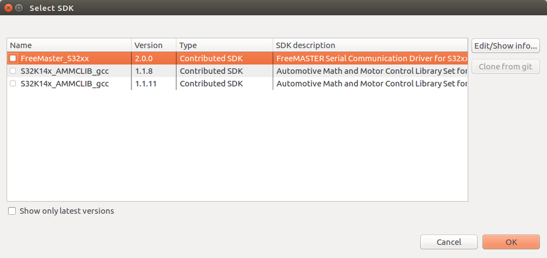The image size is (547, 258).
Task: Click the Clone from git button
Action: tap(505, 67)
